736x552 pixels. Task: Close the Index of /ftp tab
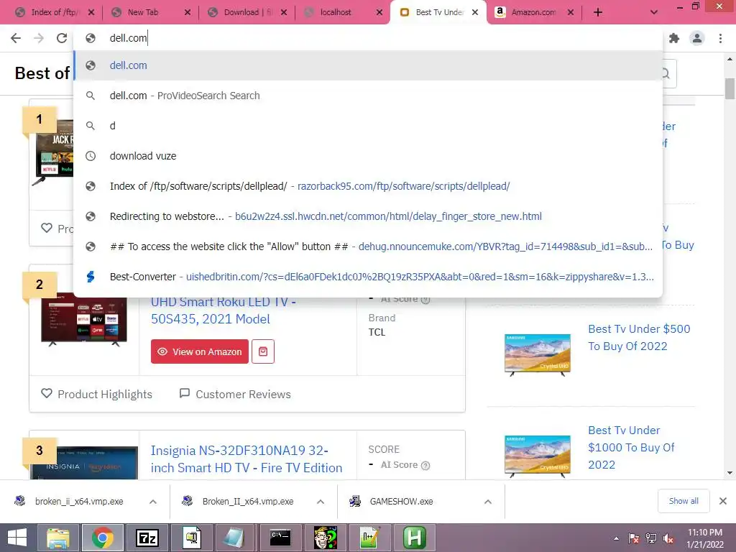coord(91,12)
